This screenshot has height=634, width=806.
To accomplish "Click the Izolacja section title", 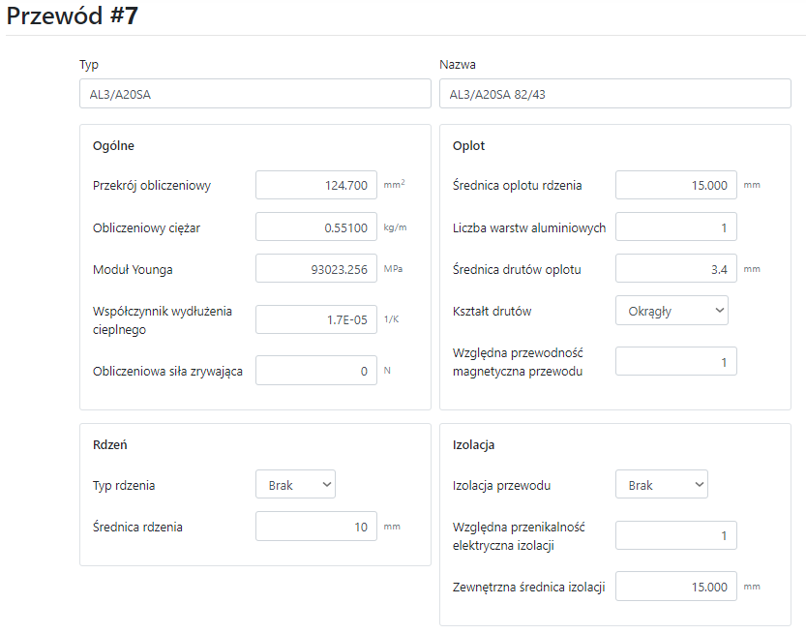I will 474,445.
